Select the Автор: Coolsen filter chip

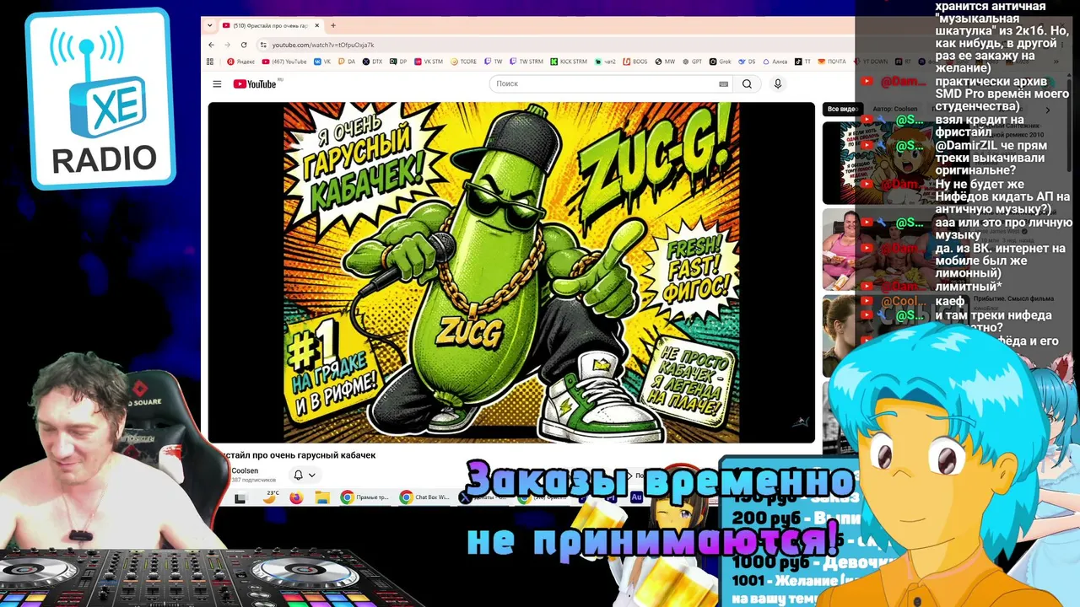(895, 109)
